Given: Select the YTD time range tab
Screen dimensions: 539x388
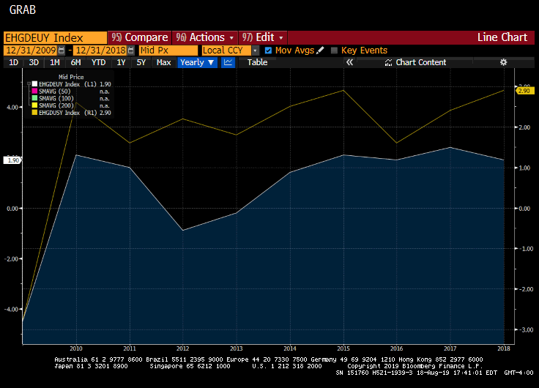Looking at the screenshot, I should [x=98, y=62].
